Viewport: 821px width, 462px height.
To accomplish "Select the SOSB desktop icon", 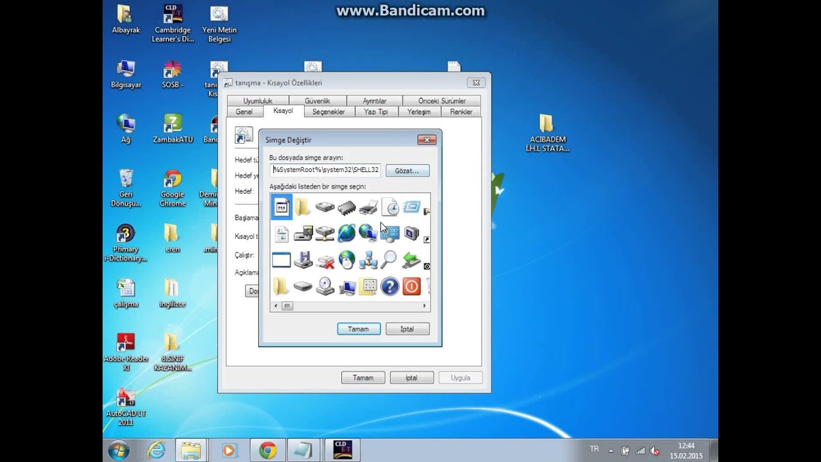I will (173, 74).
